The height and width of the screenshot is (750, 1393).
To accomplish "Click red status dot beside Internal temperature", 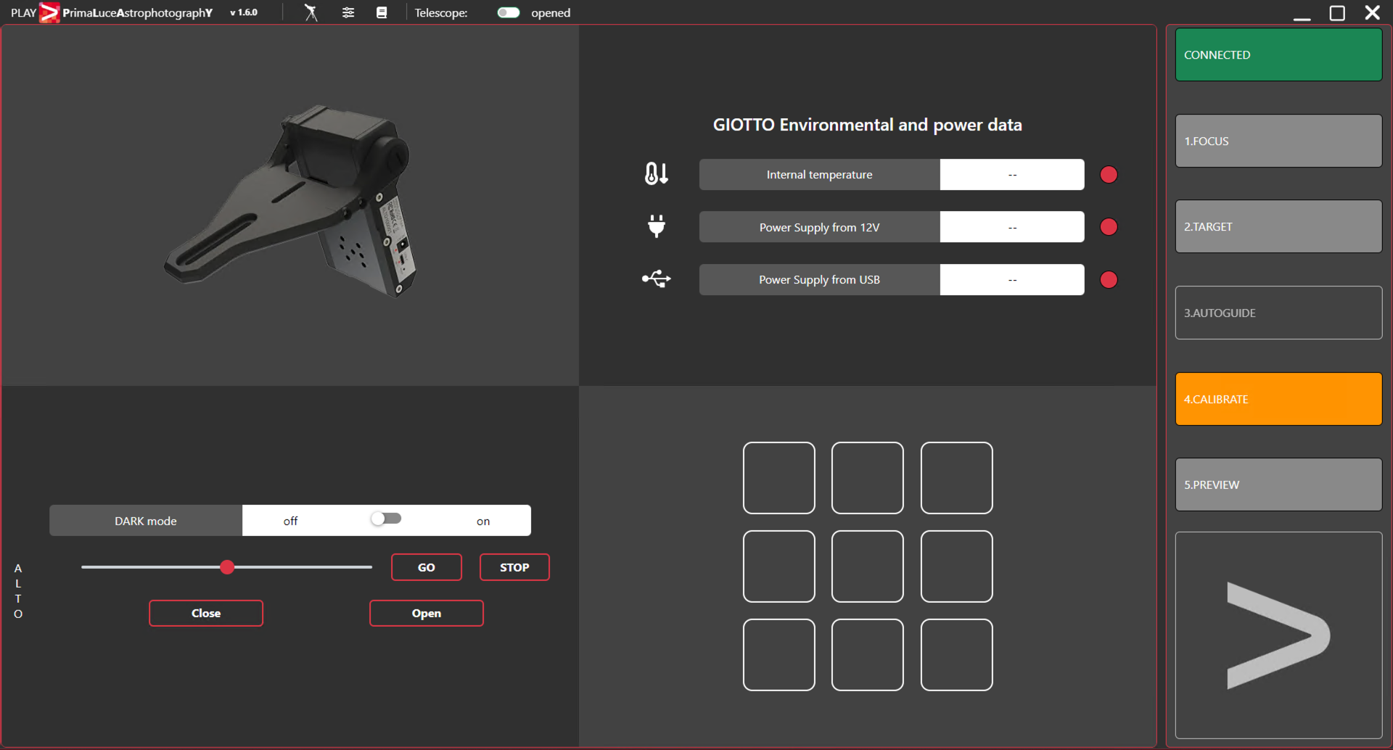I will click(1109, 175).
